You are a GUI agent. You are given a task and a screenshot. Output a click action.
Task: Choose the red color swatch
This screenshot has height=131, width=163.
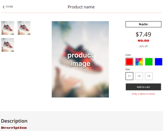(x=129, y=62)
